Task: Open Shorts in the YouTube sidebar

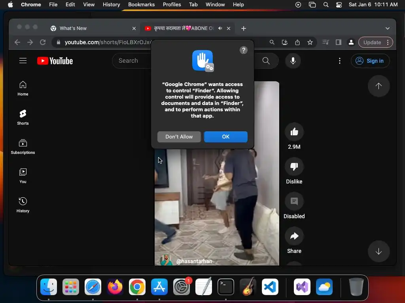Action: [x=23, y=118]
